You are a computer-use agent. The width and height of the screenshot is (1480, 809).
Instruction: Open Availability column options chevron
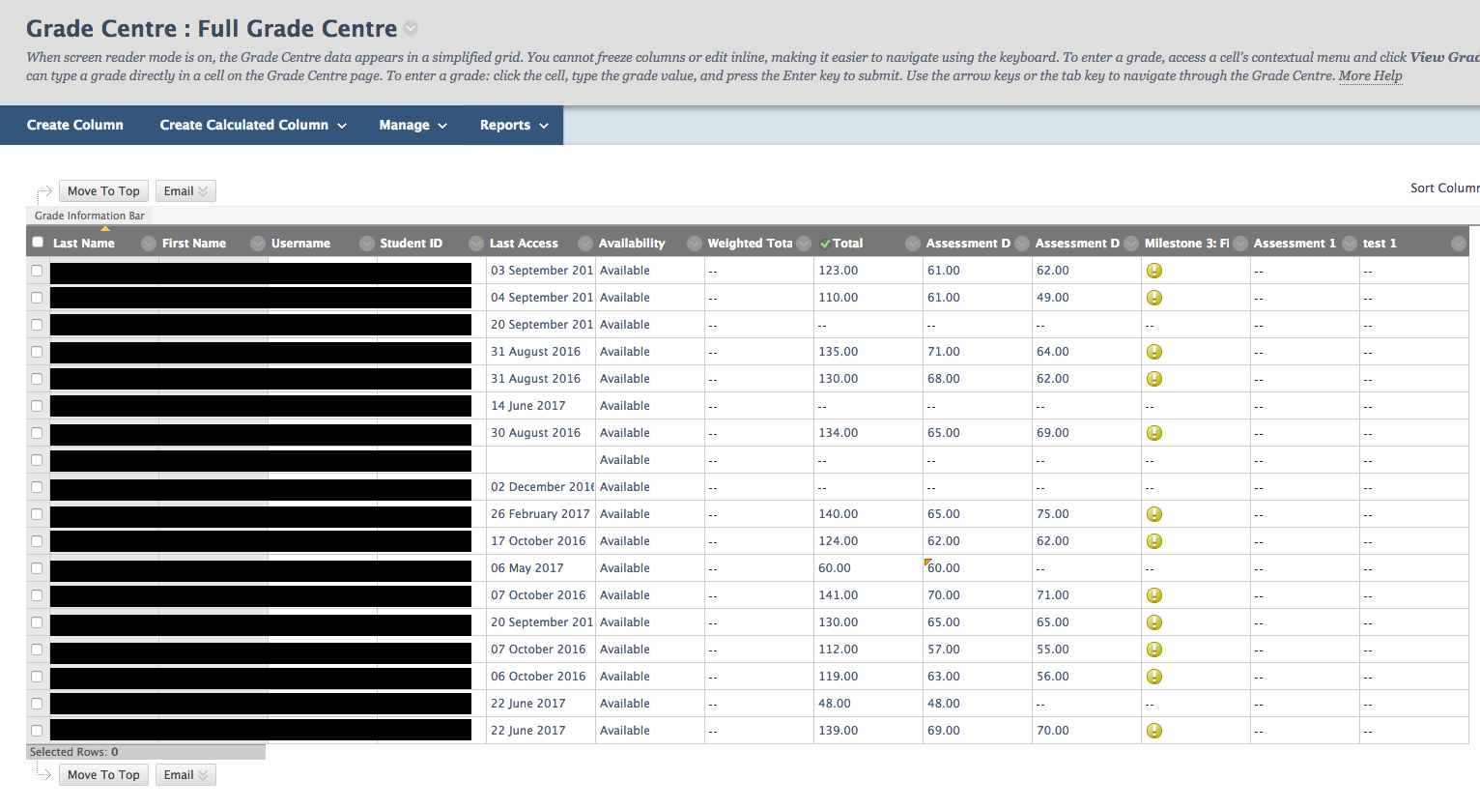pyautogui.click(x=695, y=244)
